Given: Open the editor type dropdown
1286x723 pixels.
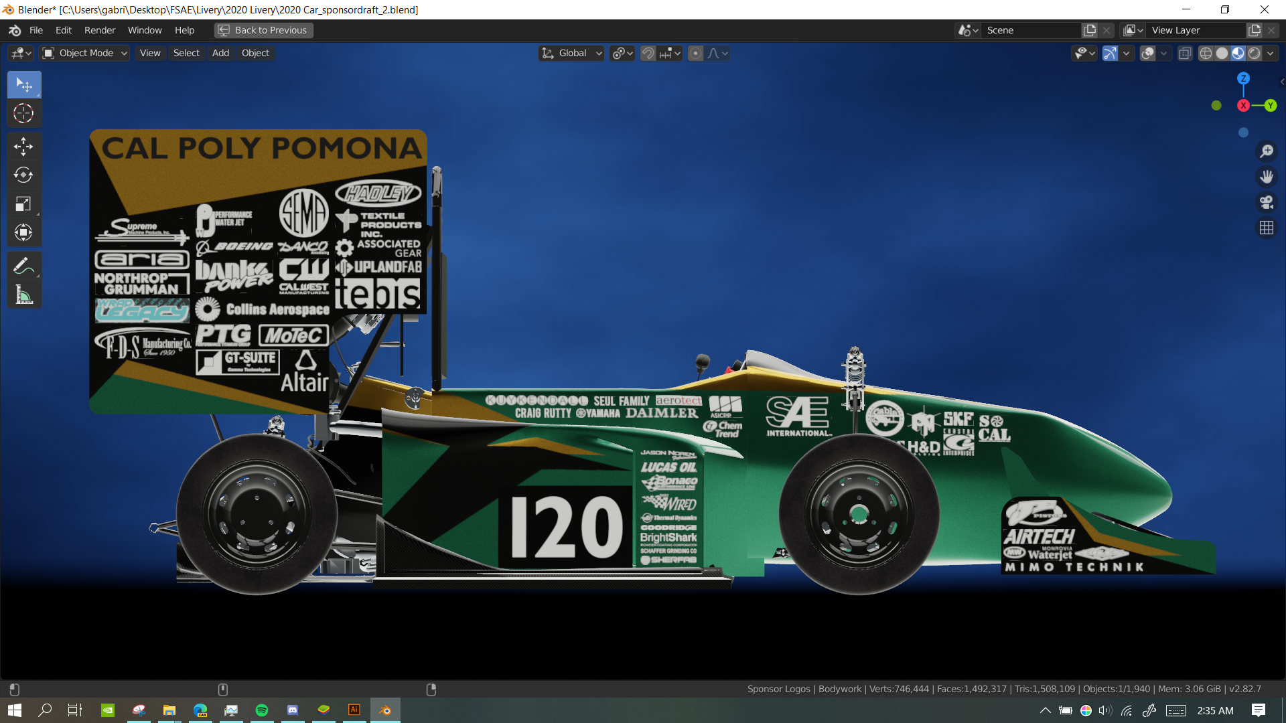Looking at the screenshot, I should coord(21,54).
